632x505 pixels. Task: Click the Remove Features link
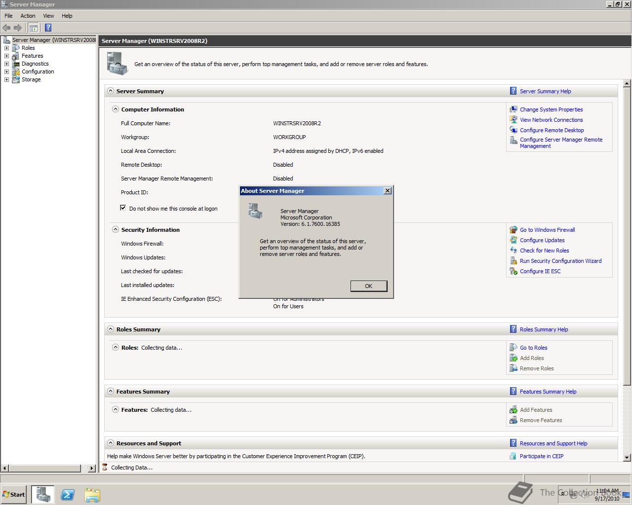[x=541, y=420]
